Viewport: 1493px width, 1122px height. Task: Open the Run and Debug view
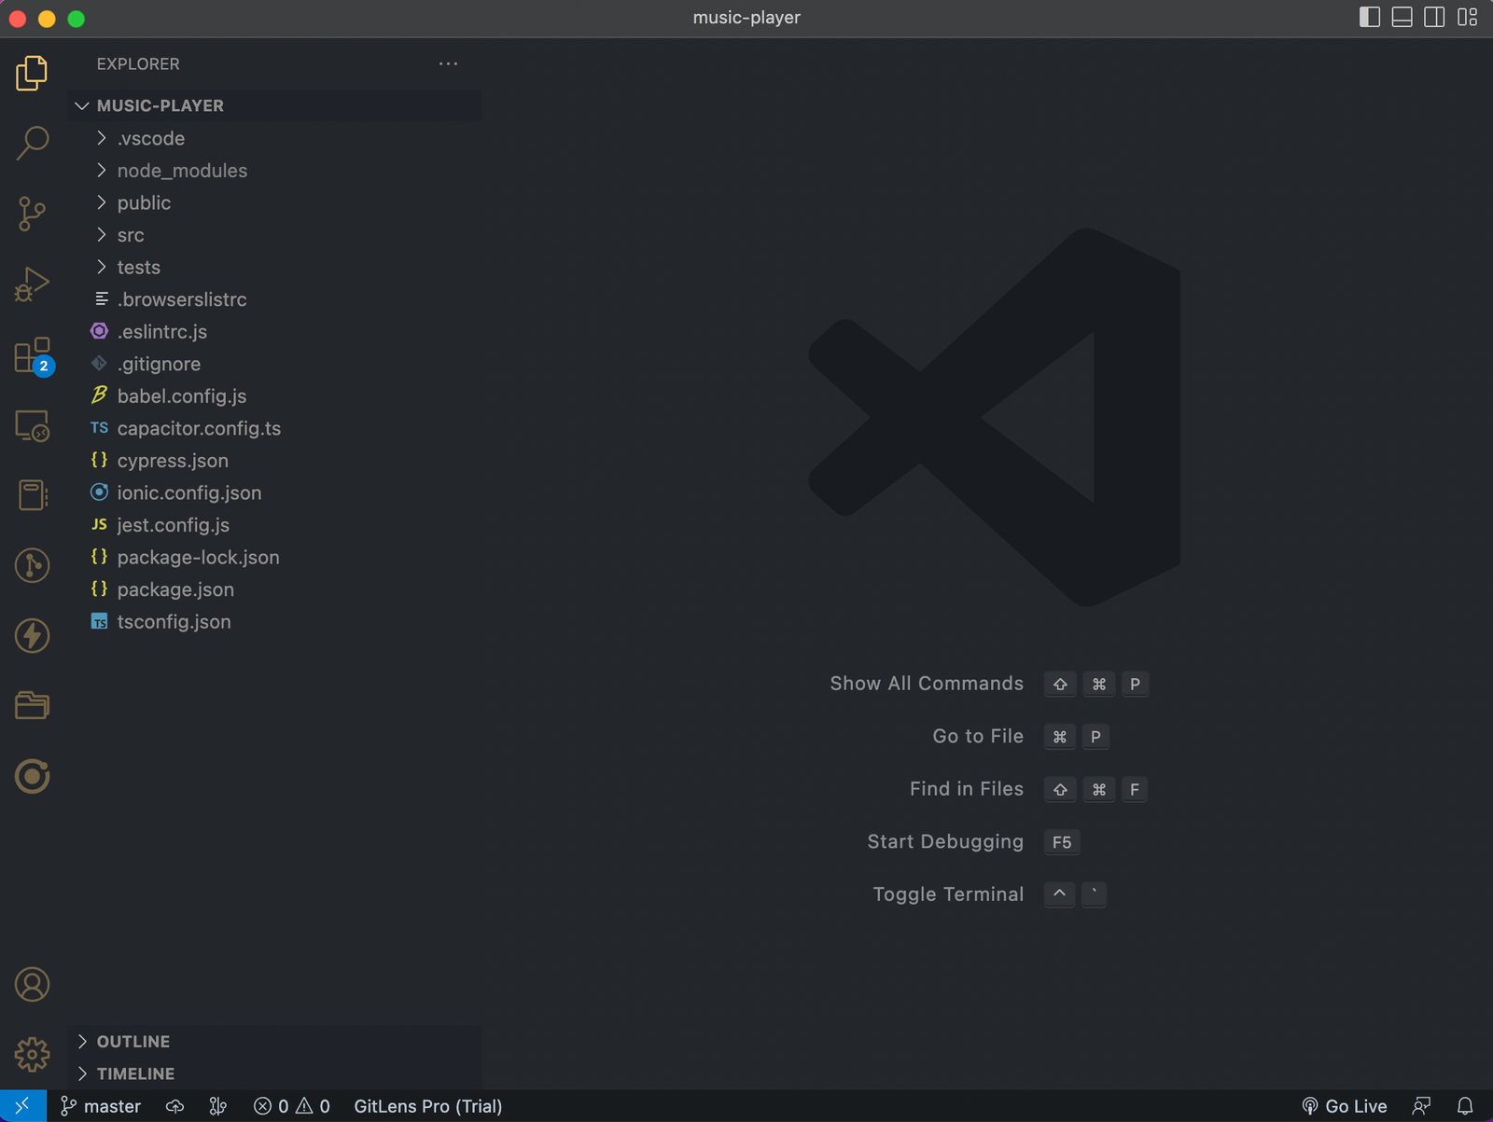pyautogui.click(x=32, y=284)
